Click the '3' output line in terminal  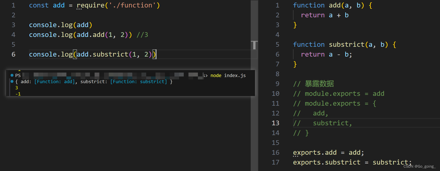[x=17, y=88]
